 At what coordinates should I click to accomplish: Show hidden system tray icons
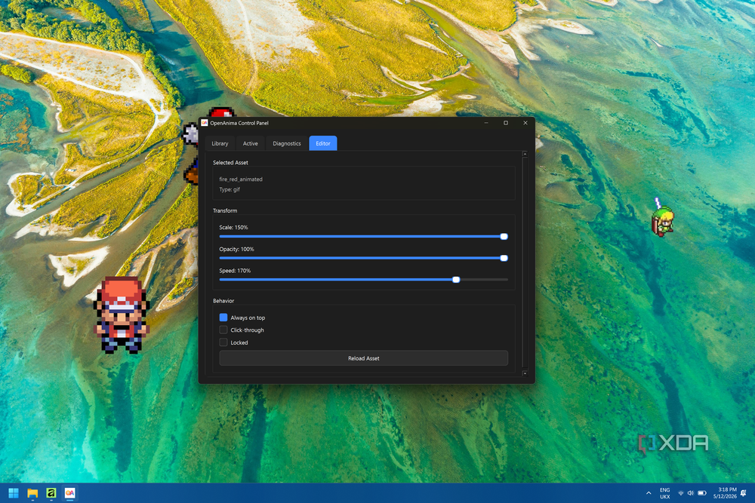coord(649,493)
